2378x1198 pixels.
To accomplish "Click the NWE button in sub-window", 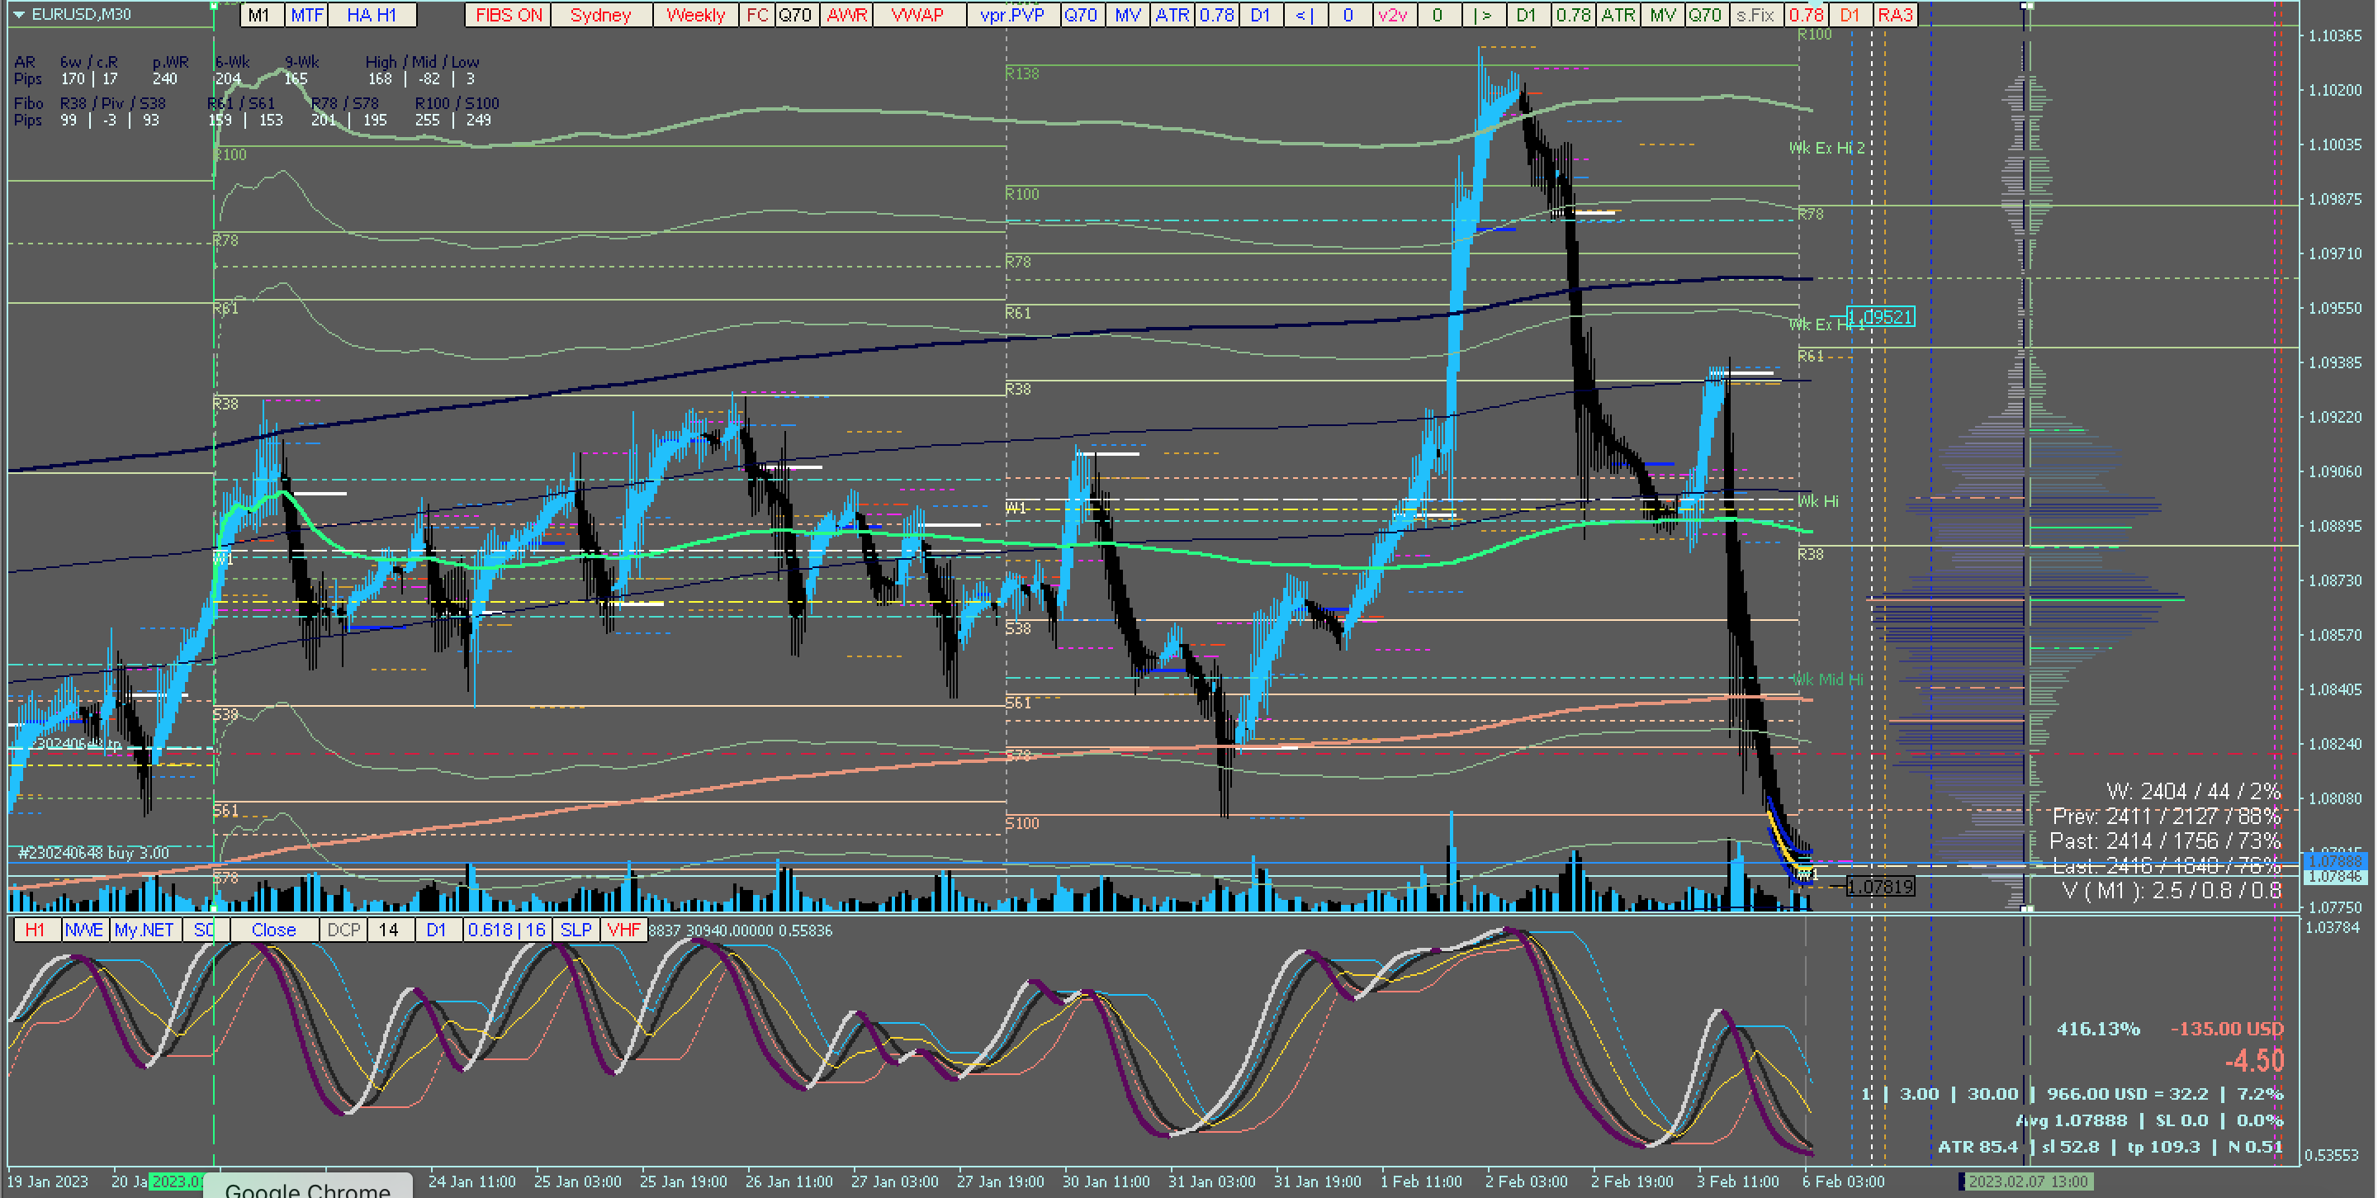I will 84,930.
